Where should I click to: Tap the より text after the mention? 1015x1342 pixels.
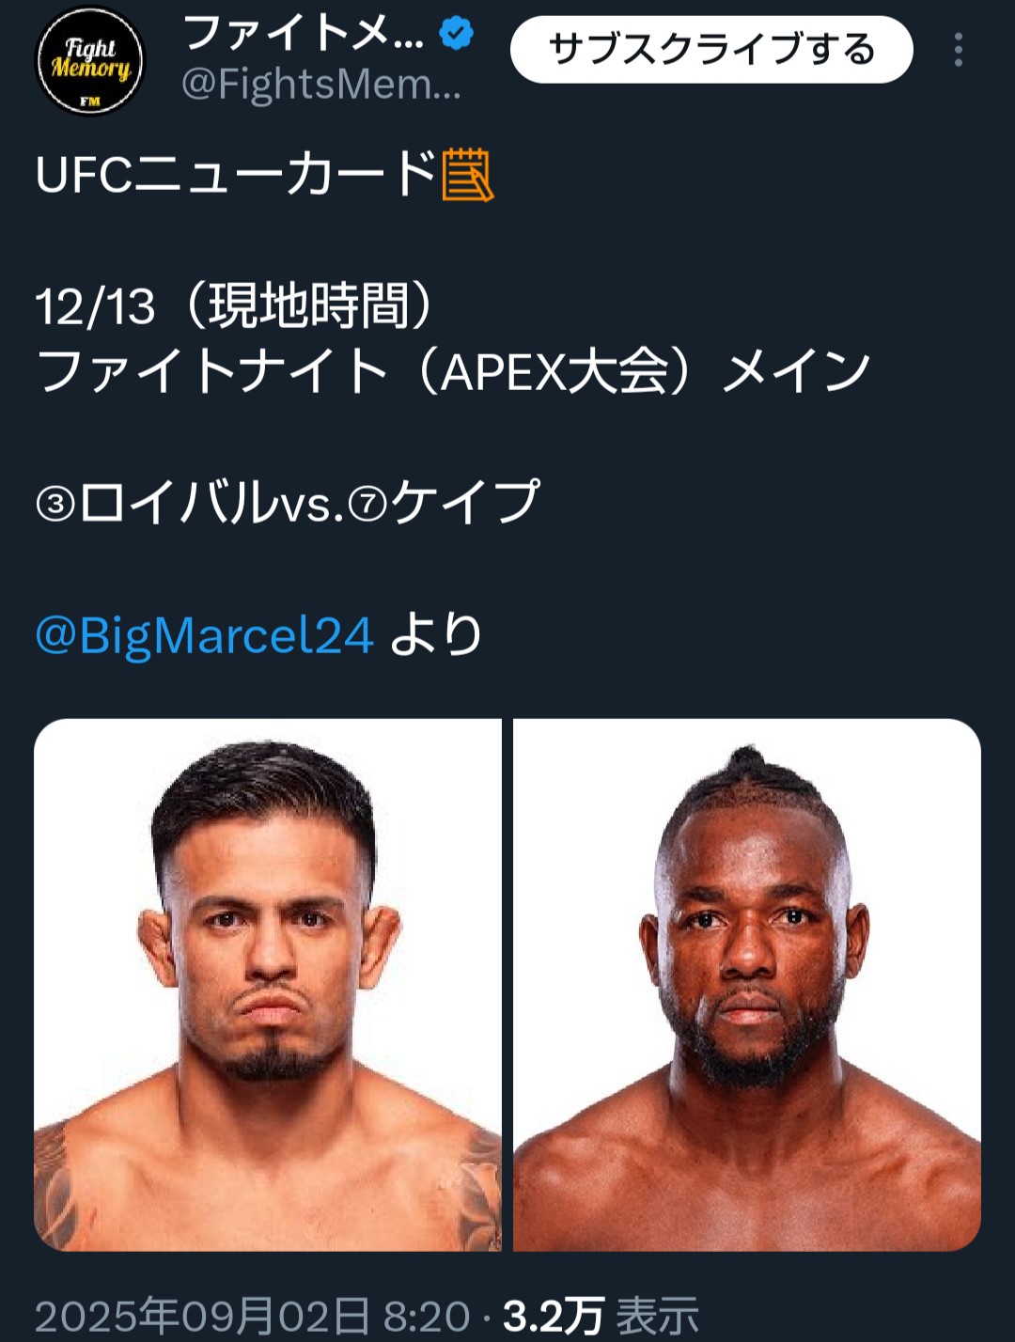436,635
